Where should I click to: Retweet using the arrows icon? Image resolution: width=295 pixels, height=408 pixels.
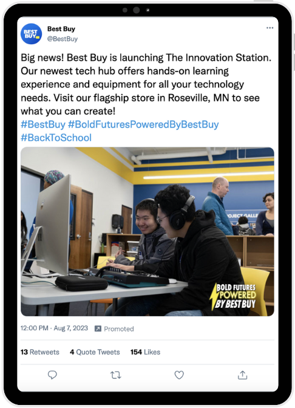pos(115,375)
